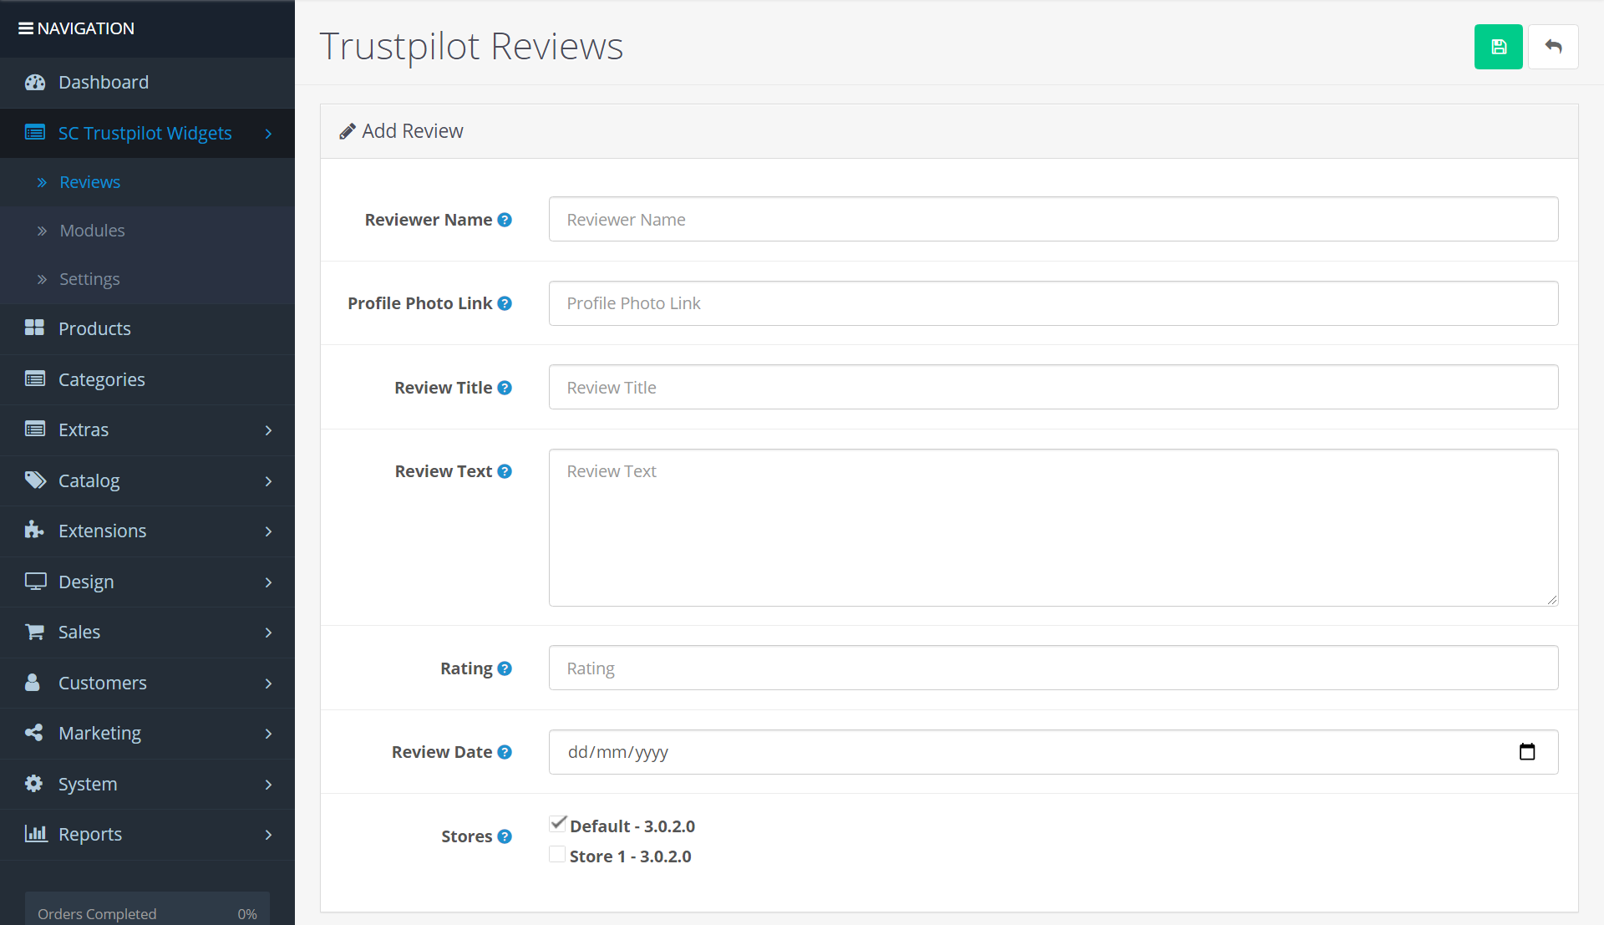Click the Rating input field
Viewport: 1604px width, 925px height.
[1053, 668]
